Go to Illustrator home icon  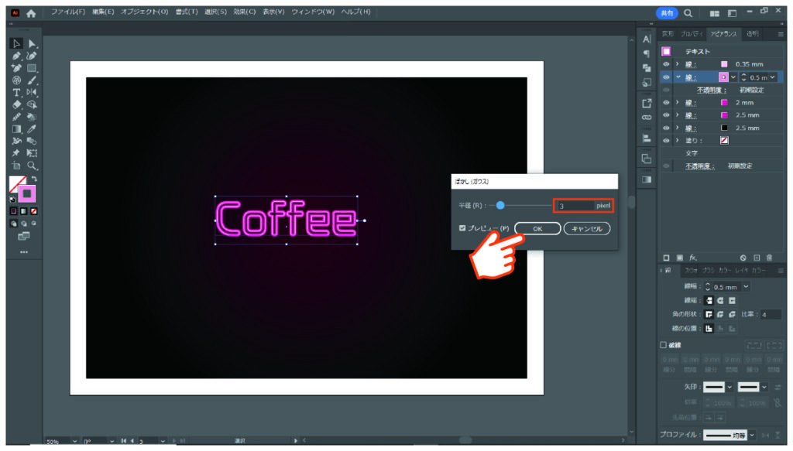pyautogui.click(x=31, y=14)
